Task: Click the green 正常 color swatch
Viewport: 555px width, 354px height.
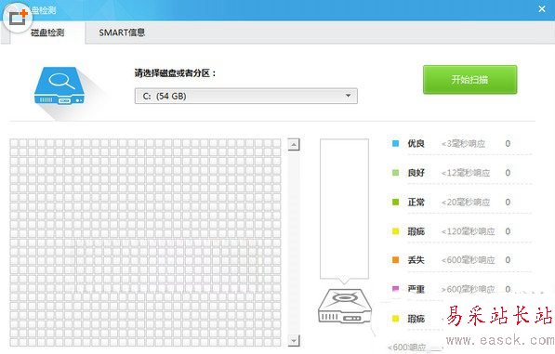Action: click(x=396, y=202)
